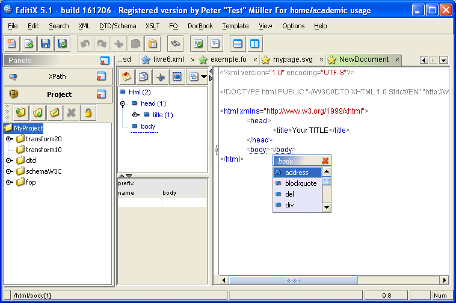Split the editor horizontally

[x=238, y=44]
